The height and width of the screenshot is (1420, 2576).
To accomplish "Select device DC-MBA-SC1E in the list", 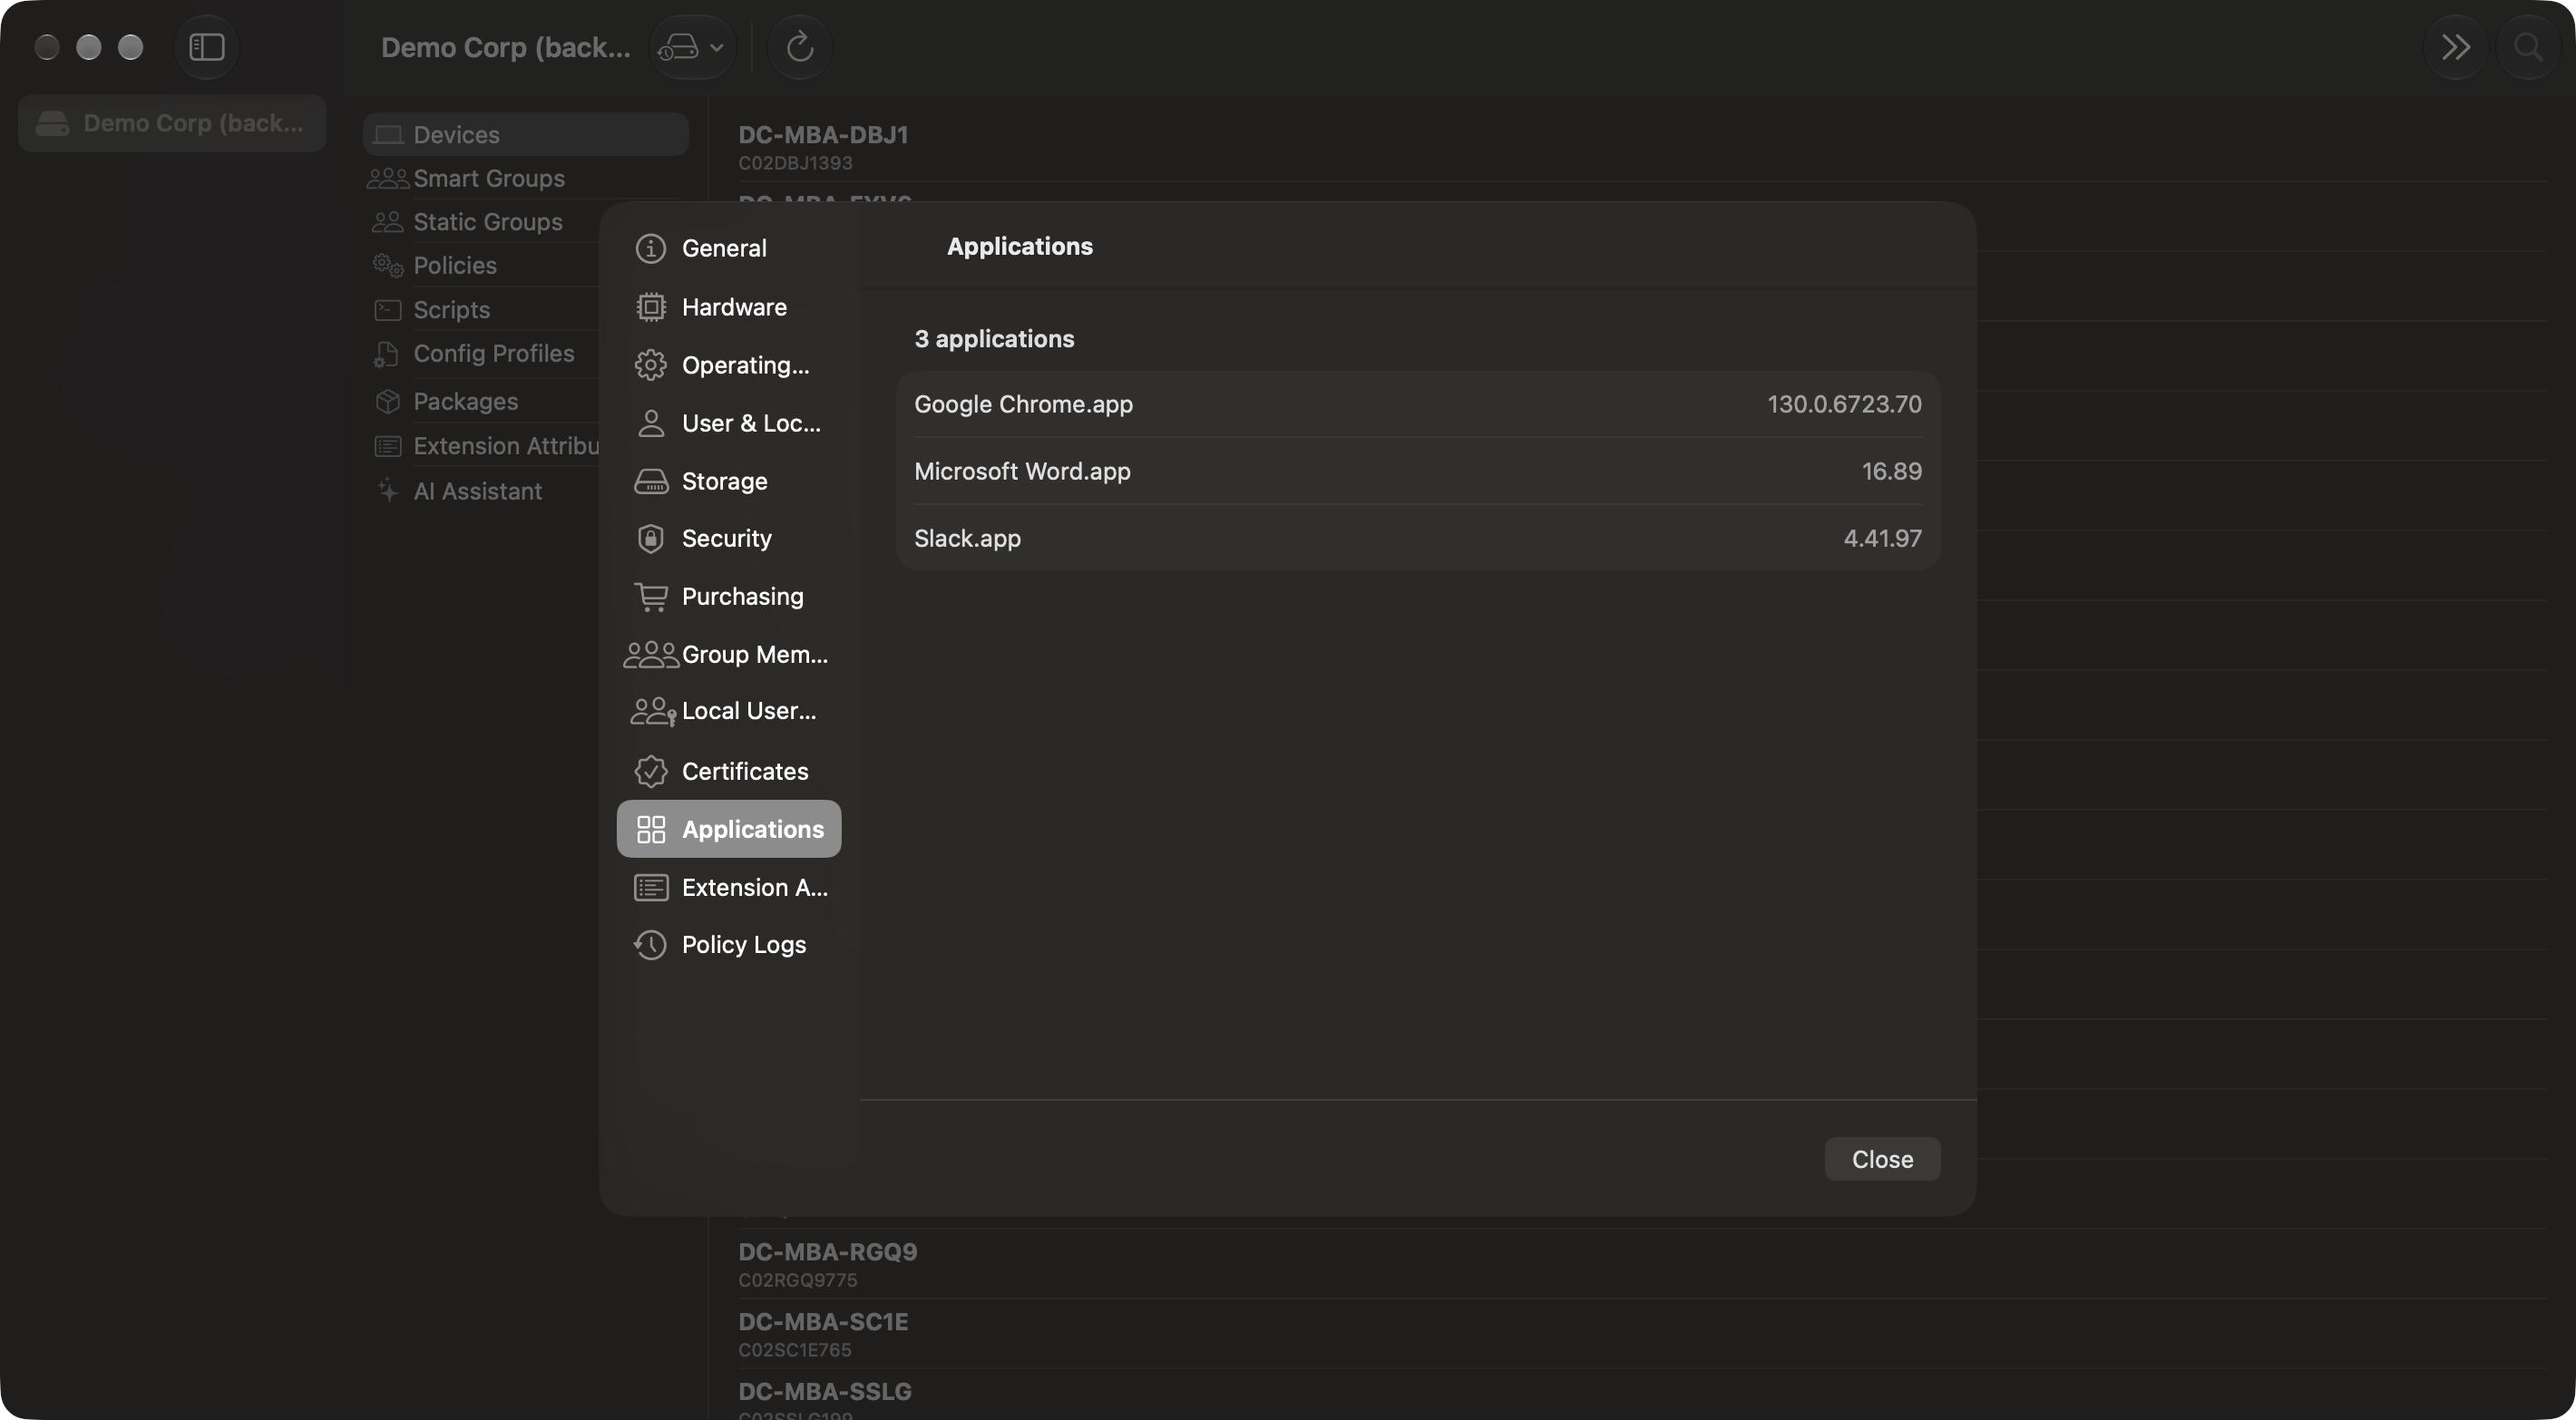I will click(x=1640, y=1334).
